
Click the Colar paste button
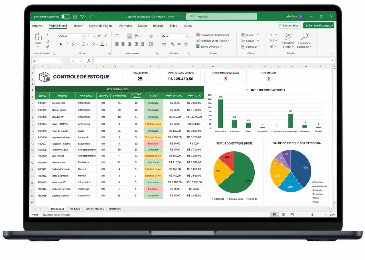[x=38, y=40]
